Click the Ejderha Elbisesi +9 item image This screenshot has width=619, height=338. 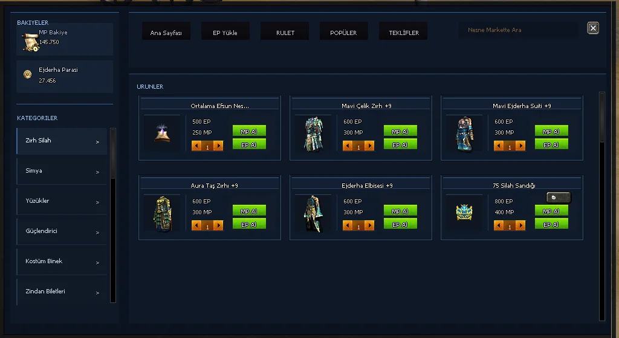tap(314, 214)
